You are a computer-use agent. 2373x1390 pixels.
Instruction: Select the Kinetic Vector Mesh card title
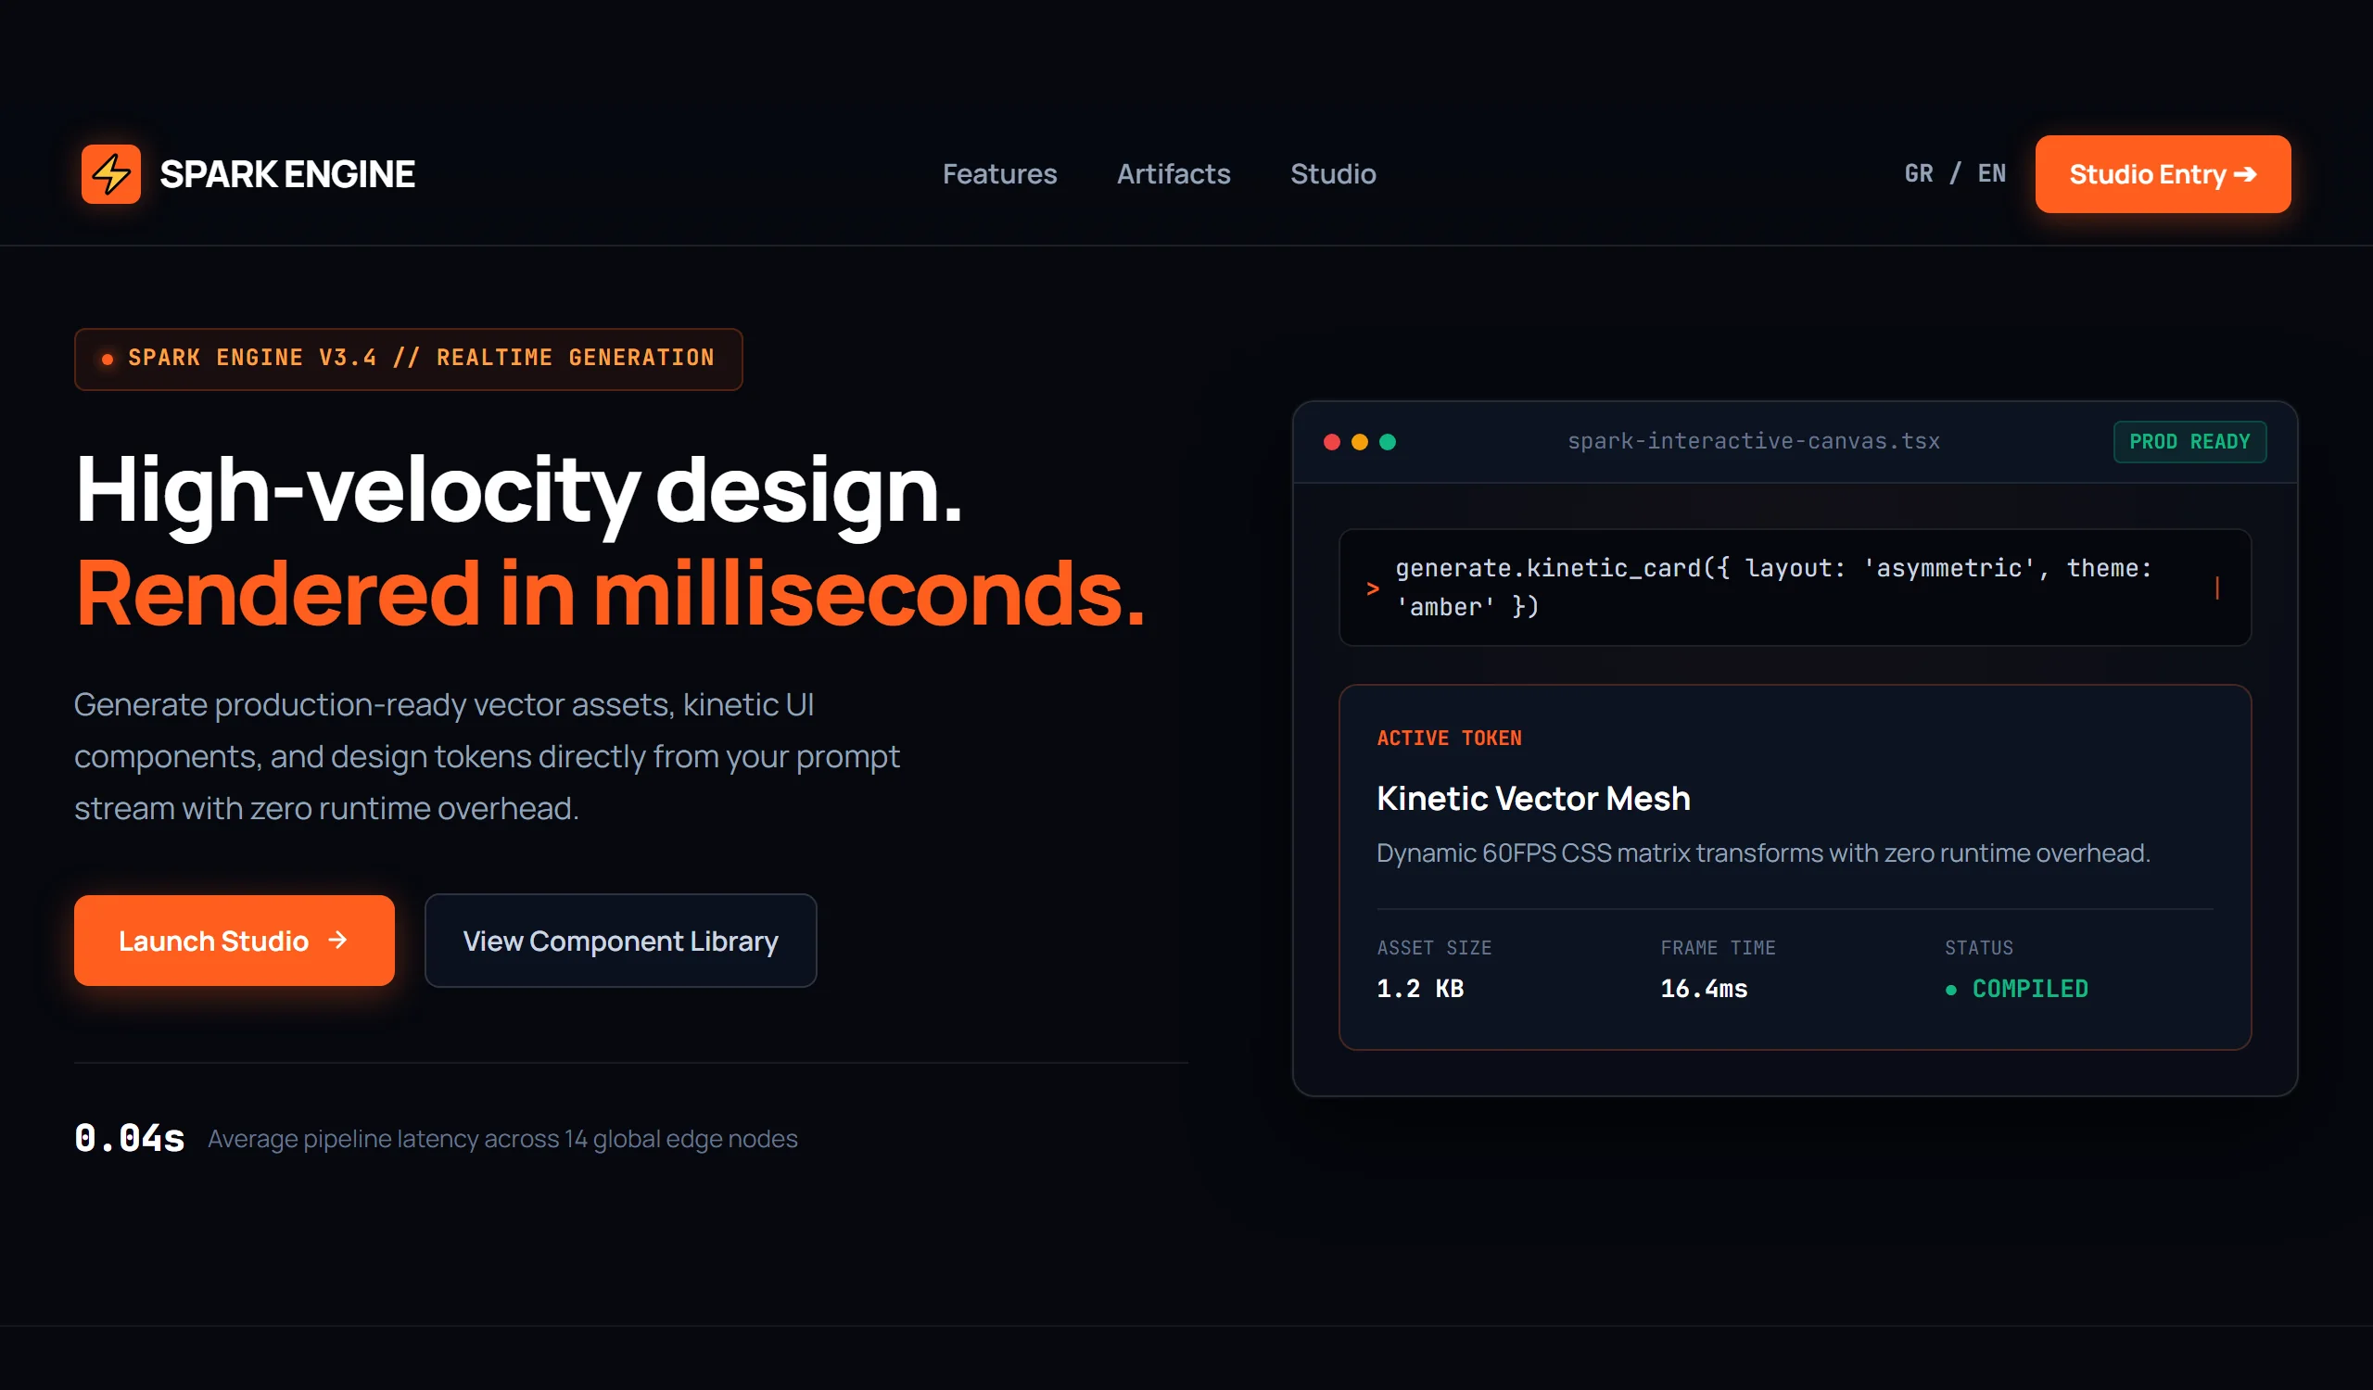pyautogui.click(x=1533, y=798)
